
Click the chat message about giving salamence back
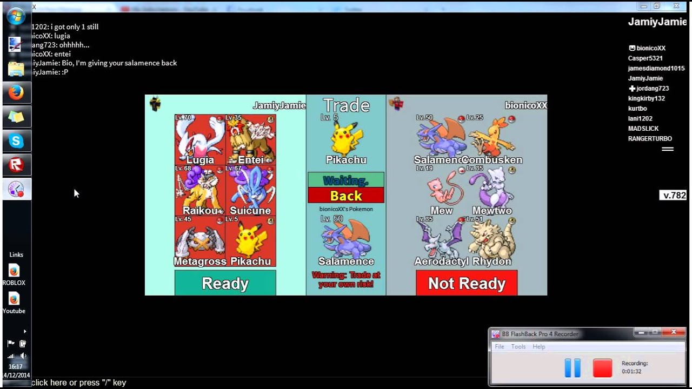[x=104, y=63]
